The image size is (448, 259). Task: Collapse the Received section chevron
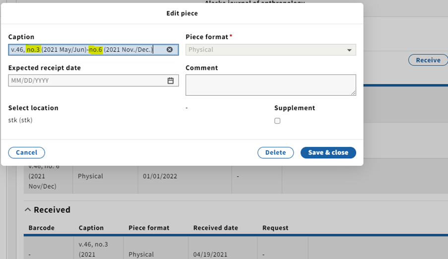coord(28,209)
